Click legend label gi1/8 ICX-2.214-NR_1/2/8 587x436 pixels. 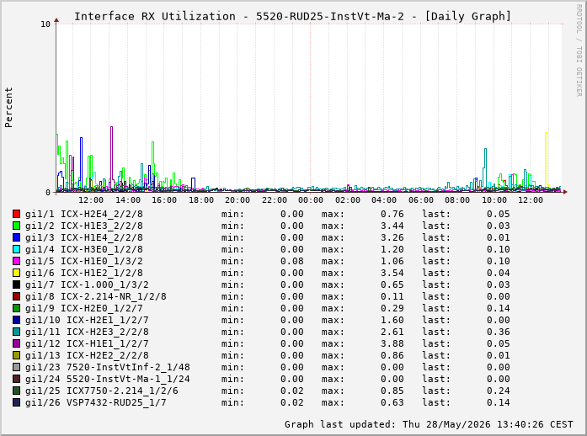point(96,296)
